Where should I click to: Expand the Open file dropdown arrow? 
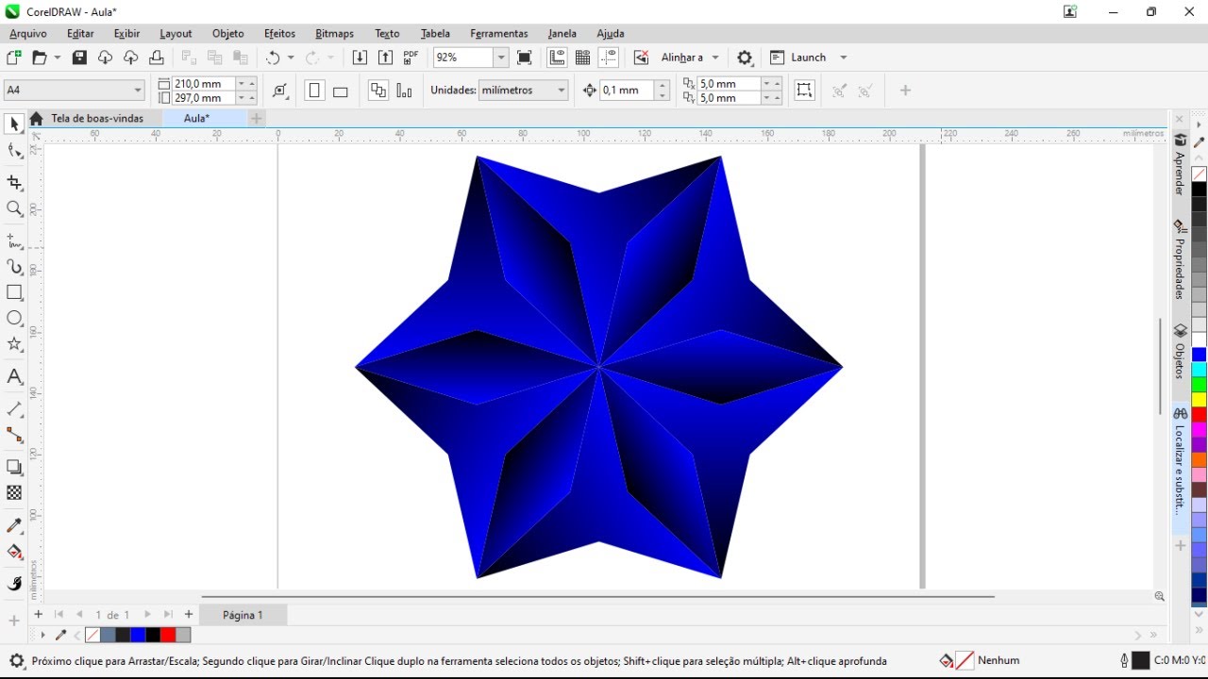58,58
